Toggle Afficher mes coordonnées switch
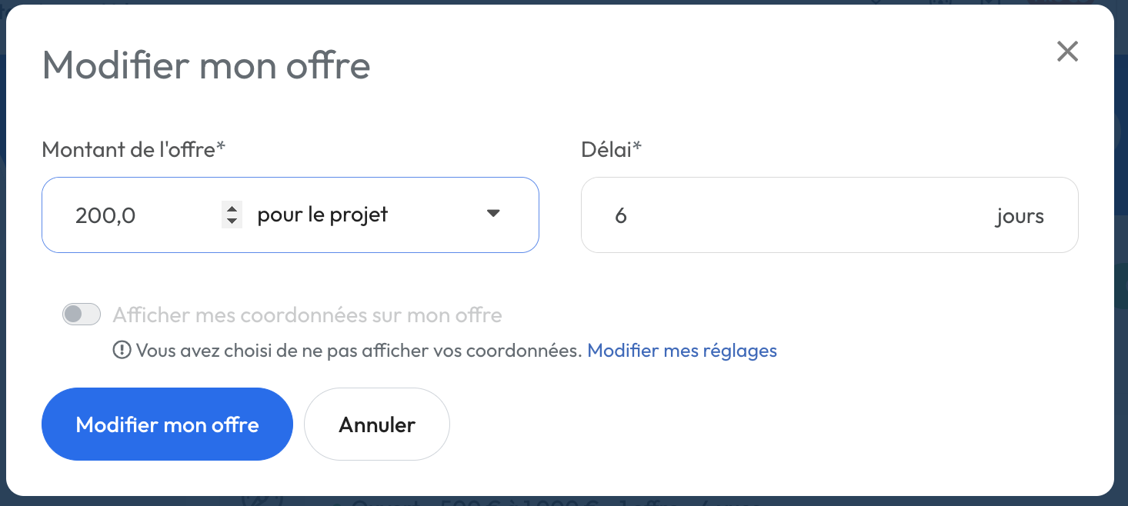 pyautogui.click(x=82, y=315)
